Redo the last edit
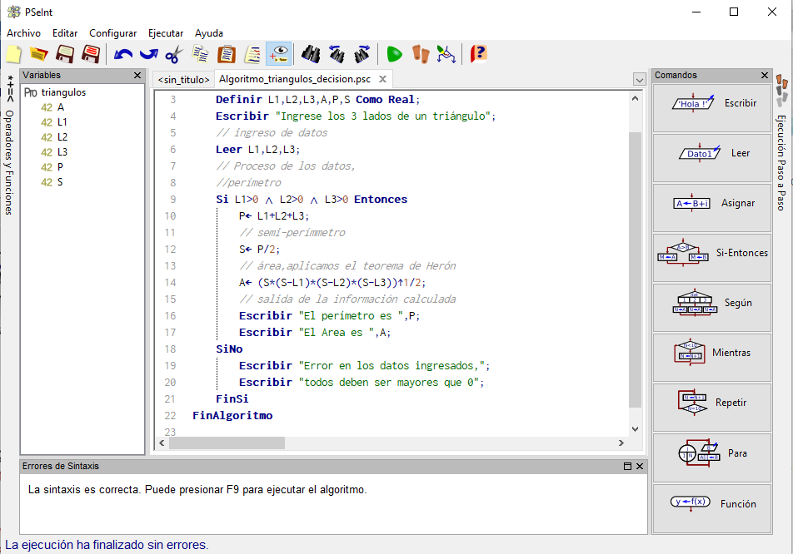 pos(148,54)
